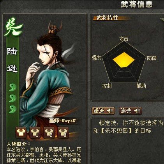
Task: Click the bottom green magatama health icon
Action: (x=12, y=109)
